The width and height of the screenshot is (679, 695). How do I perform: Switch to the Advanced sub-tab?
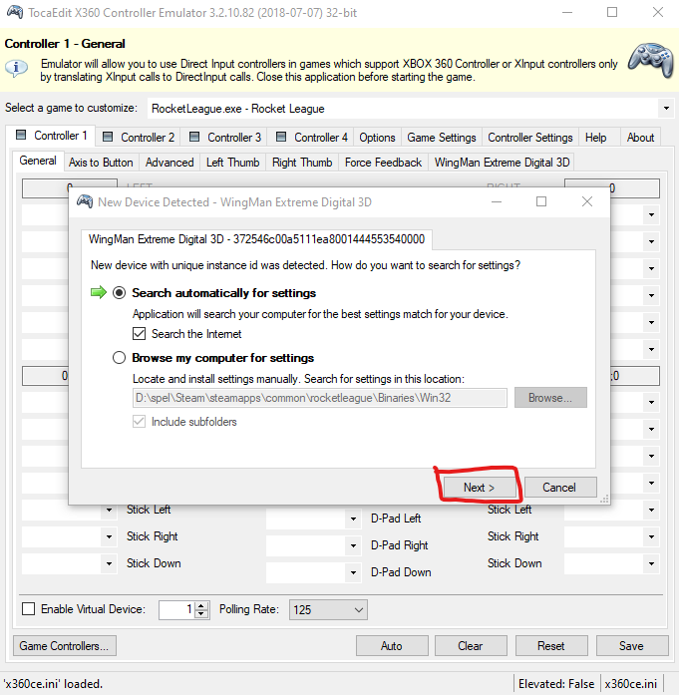pos(170,163)
